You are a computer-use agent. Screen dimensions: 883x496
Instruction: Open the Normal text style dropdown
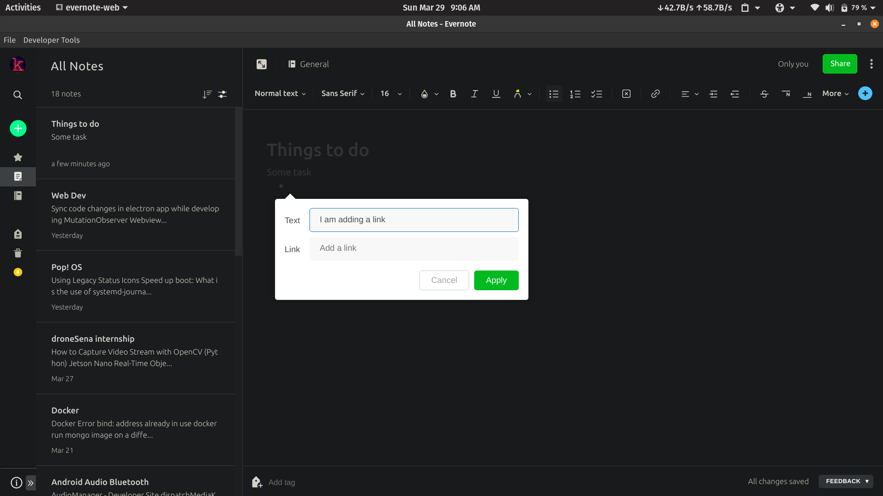pyautogui.click(x=280, y=94)
